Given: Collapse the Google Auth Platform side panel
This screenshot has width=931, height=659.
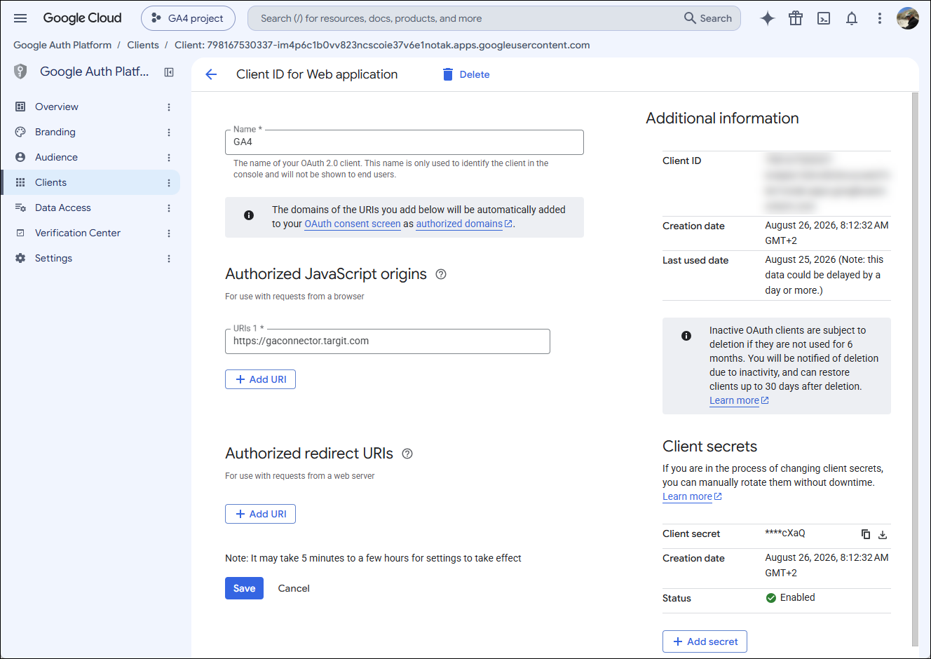Looking at the screenshot, I should (x=169, y=72).
